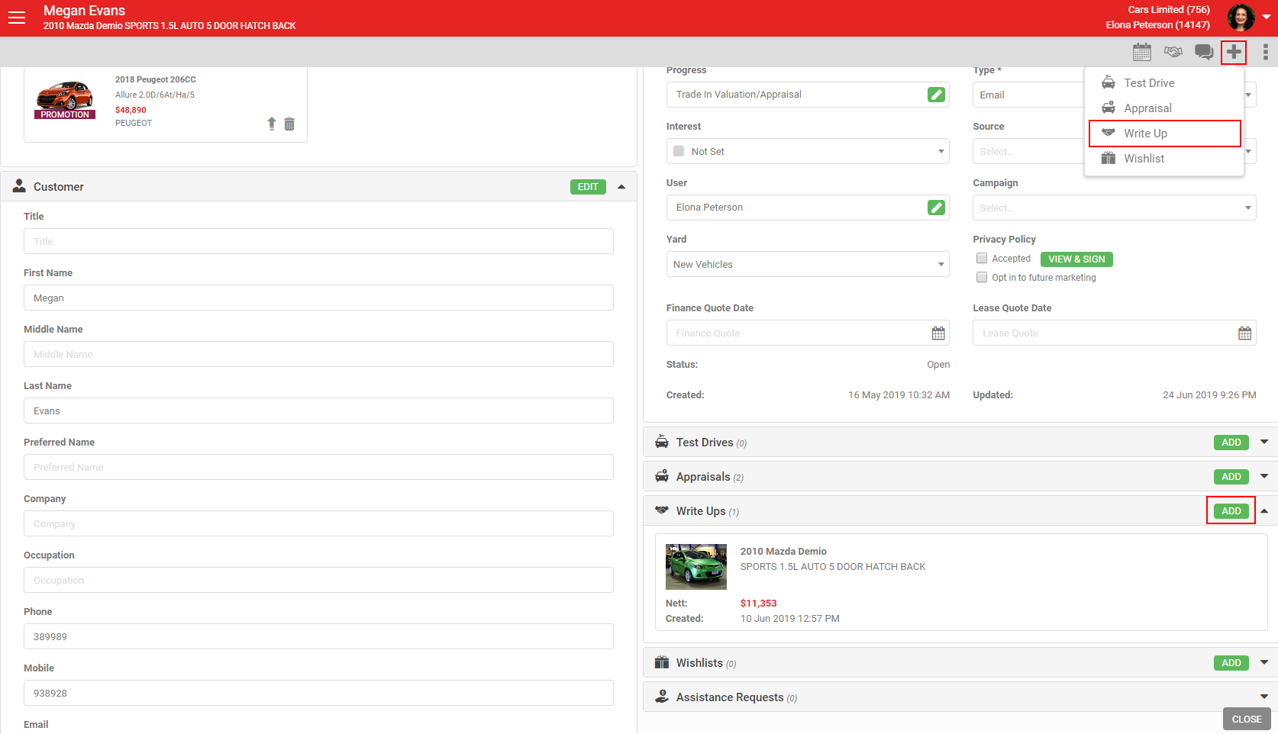The width and height of the screenshot is (1278, 734).
Task: Click the plus add-new toolbar icon
Action: pyautogui.click(x=1234, y=52)
